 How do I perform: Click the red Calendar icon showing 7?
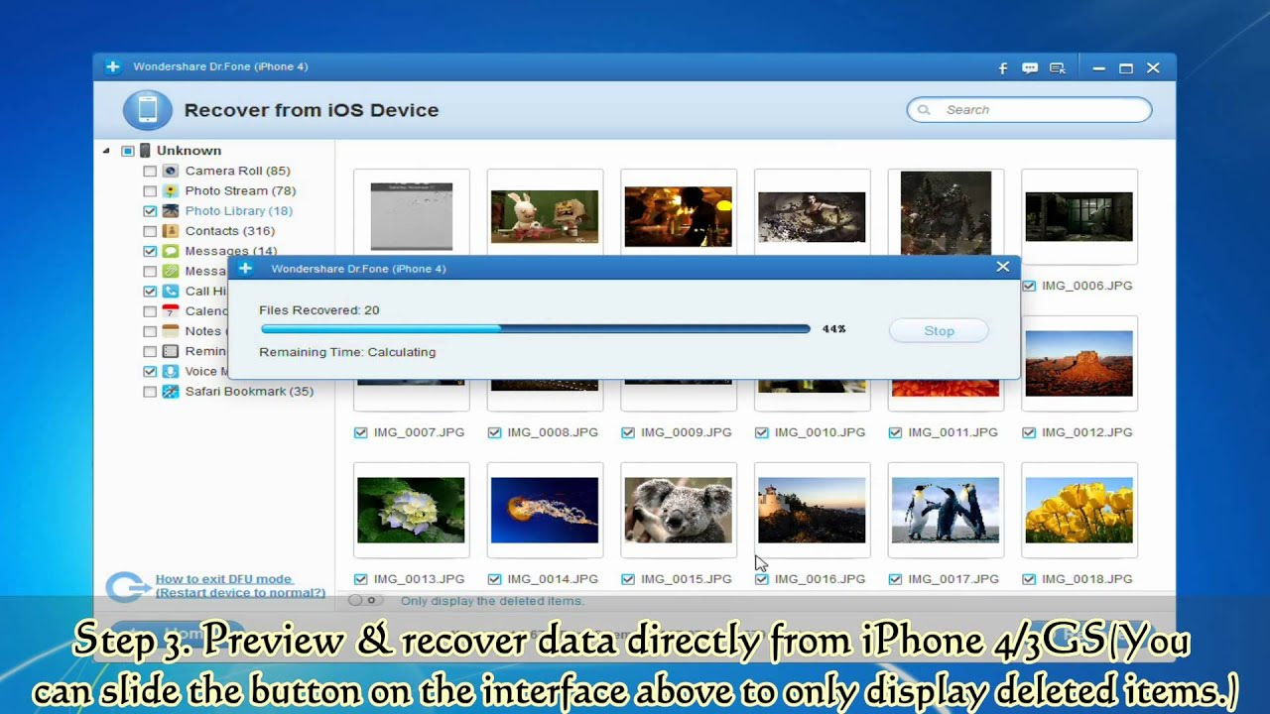[171, 311]
